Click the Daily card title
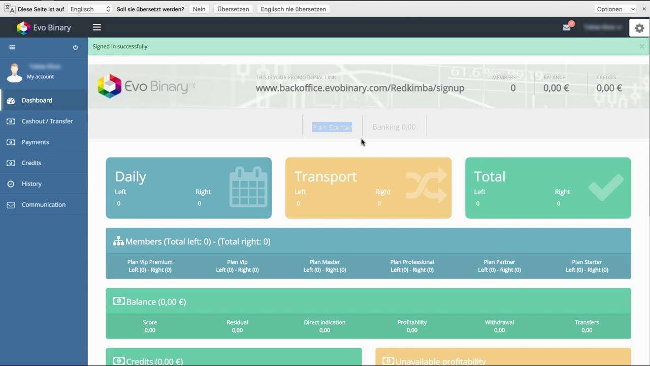This screenshot has height=366, width=650. pos(131,176)
